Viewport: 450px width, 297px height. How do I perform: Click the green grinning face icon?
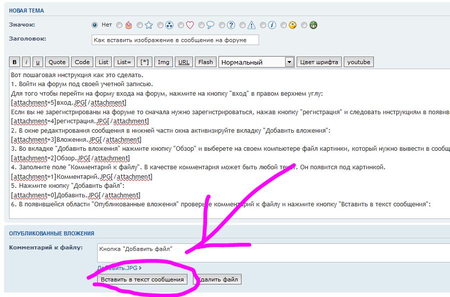(x=314, y=25)
